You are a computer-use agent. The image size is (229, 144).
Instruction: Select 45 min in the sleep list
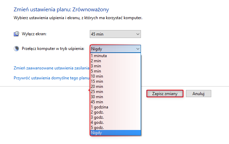[115, 102]
